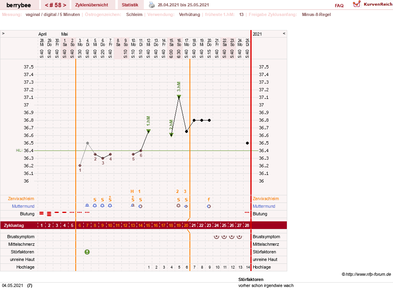Image resolution: width=393 pixels, height=295 pixels.
Task: Click the Zervixschleim S+ symbol on May 7
Action: (x=110, y=199)
